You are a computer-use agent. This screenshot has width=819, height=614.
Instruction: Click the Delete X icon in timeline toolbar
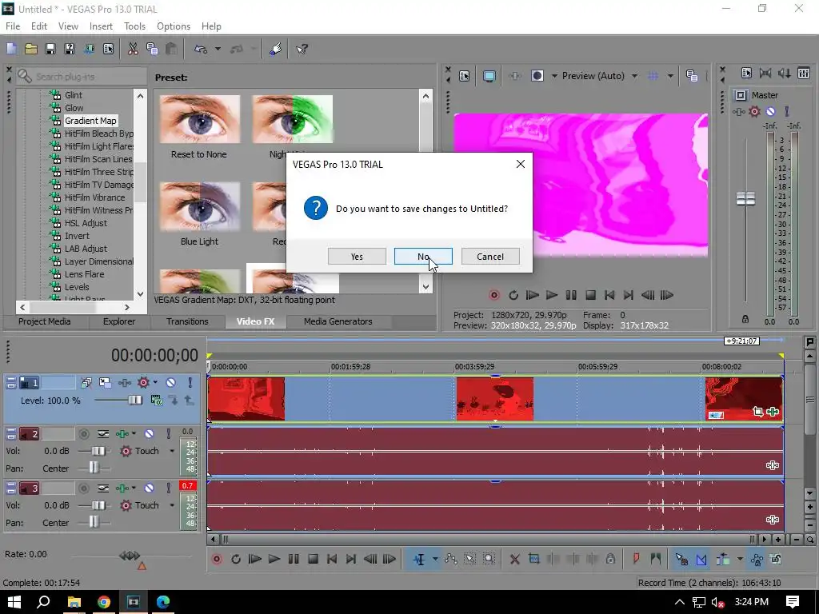click(514, 559)
